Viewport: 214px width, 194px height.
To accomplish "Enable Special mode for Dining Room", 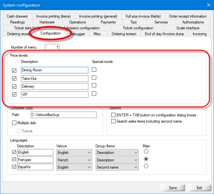I will pyautogui.click(x=94, y=70).
